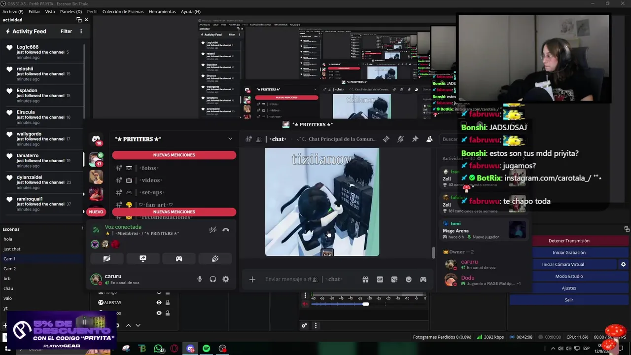Open audio mixer advanced settings gears
The image size is (631, 355).
[305, 325]
